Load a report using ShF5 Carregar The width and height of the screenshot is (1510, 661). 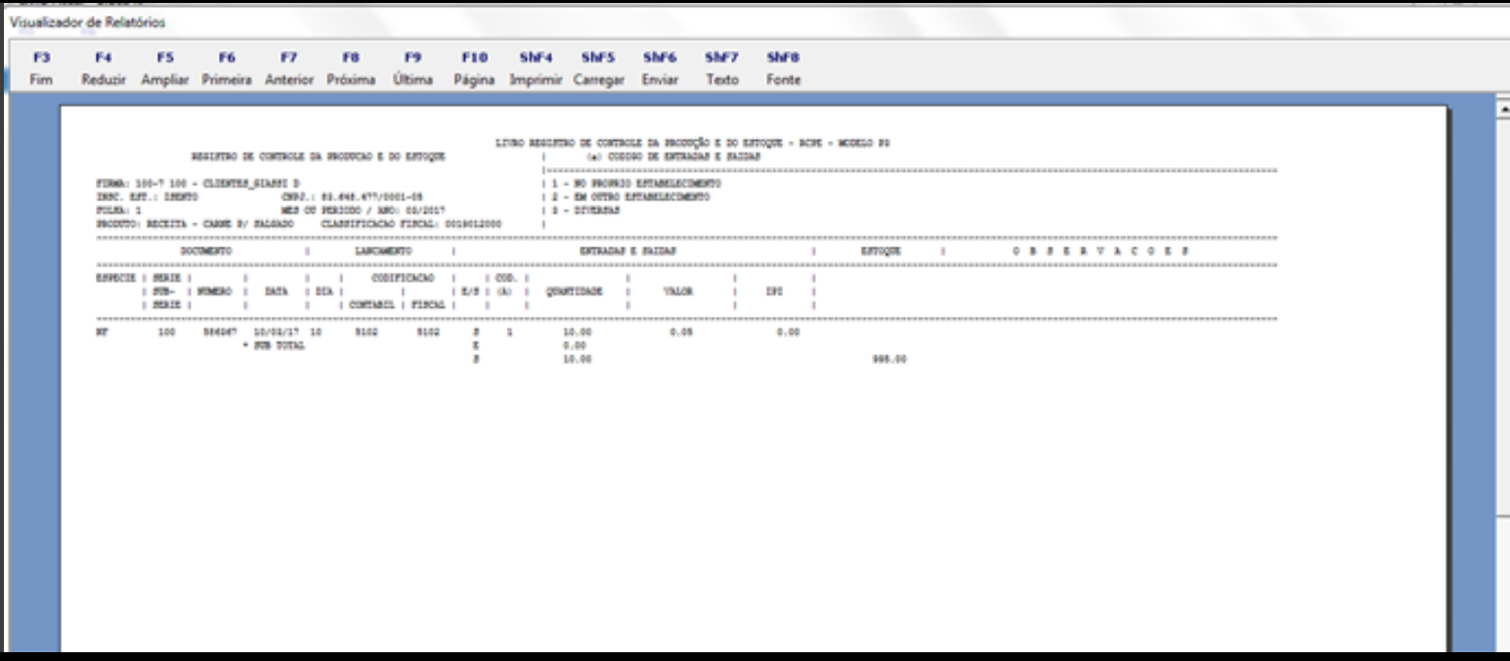tap(598, 68)
